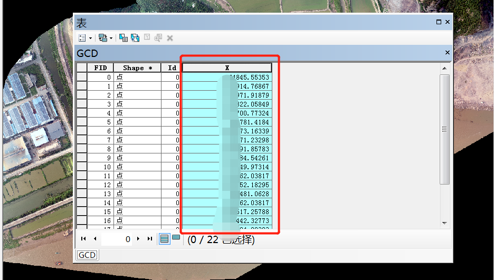
Task: Click the Switch Selection icon
Action: 135,38
